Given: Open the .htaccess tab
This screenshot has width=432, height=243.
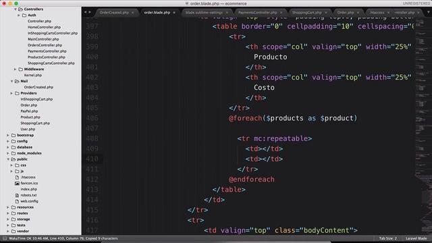Looking at the screenshot, I should point(377,13).
